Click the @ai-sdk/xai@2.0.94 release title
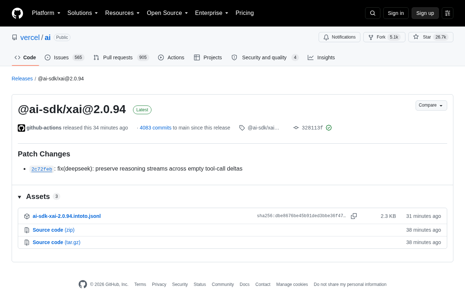Image resolution: width=465 pixels, height=291 pixels. [x=72, y=109]
